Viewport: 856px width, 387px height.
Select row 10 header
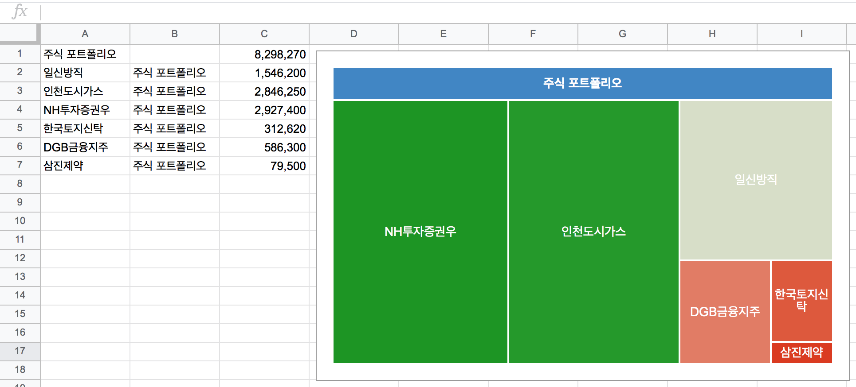coord(20,221)
